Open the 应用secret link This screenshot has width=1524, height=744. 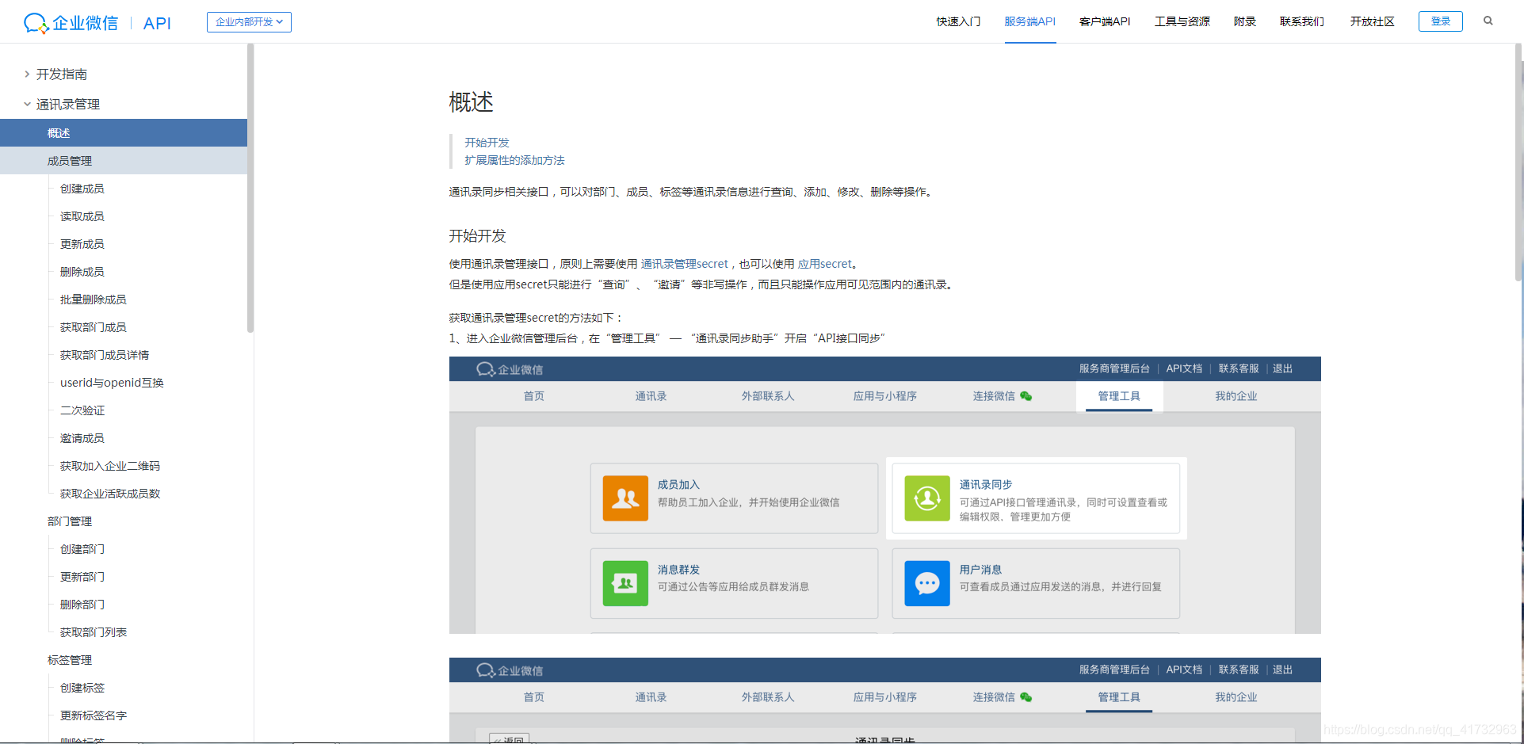click(824, 264)
